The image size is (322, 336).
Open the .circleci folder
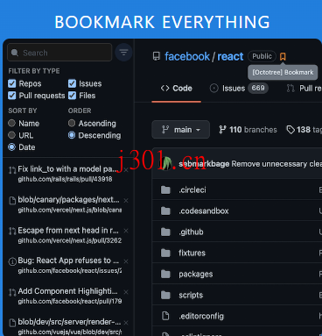192,190
